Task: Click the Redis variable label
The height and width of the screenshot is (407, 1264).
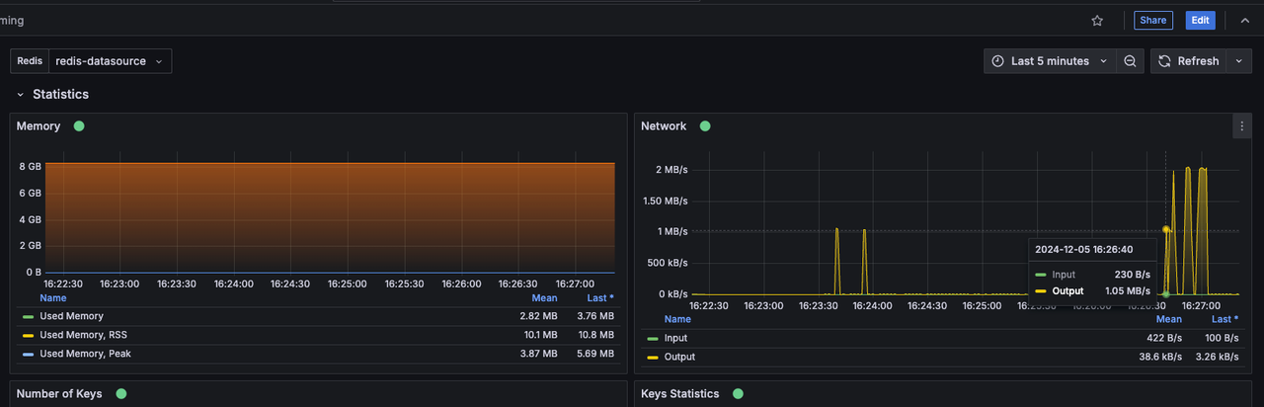Action: click(30, 61)
